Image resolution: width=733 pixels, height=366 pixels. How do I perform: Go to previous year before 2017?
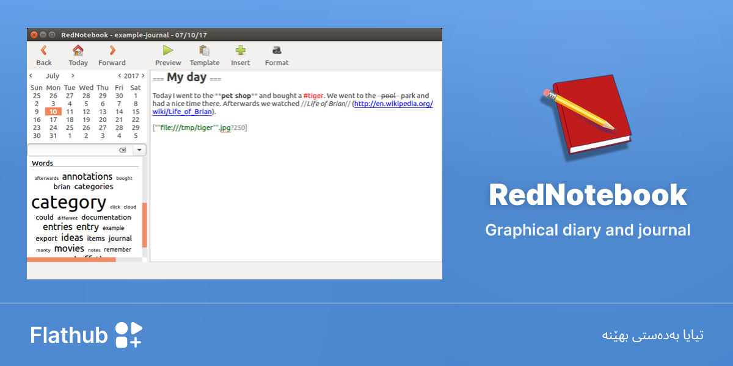120,76
